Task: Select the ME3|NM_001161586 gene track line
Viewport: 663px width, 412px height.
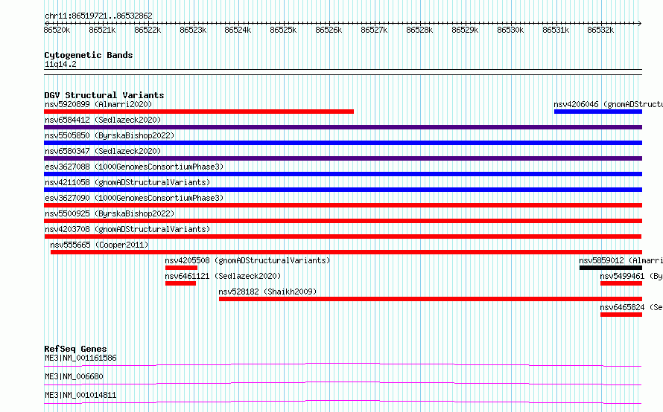Action: pyautogui.click(x=343, y=364)
